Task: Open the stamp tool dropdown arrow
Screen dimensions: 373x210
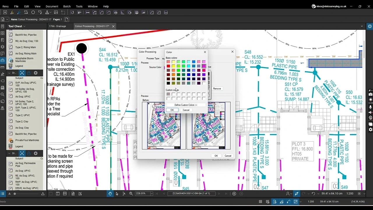Action: tap(51, 13)
